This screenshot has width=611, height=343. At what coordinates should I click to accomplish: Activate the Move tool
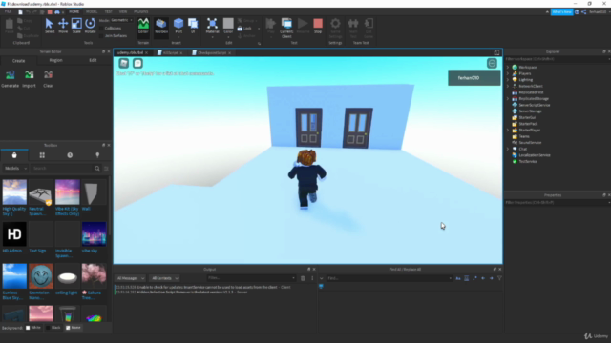pos(63,26)
